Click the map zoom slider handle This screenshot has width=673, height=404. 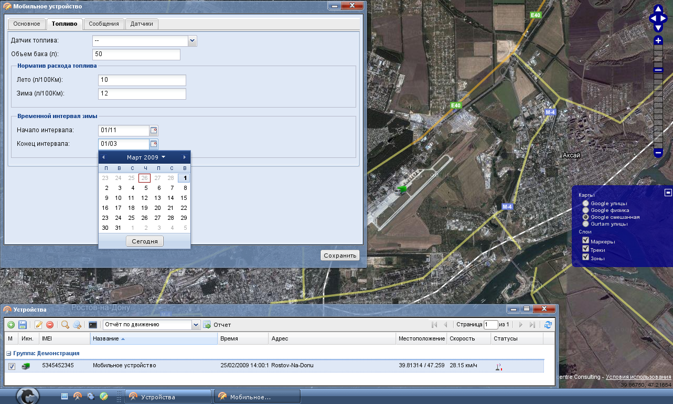coord(658,70)
